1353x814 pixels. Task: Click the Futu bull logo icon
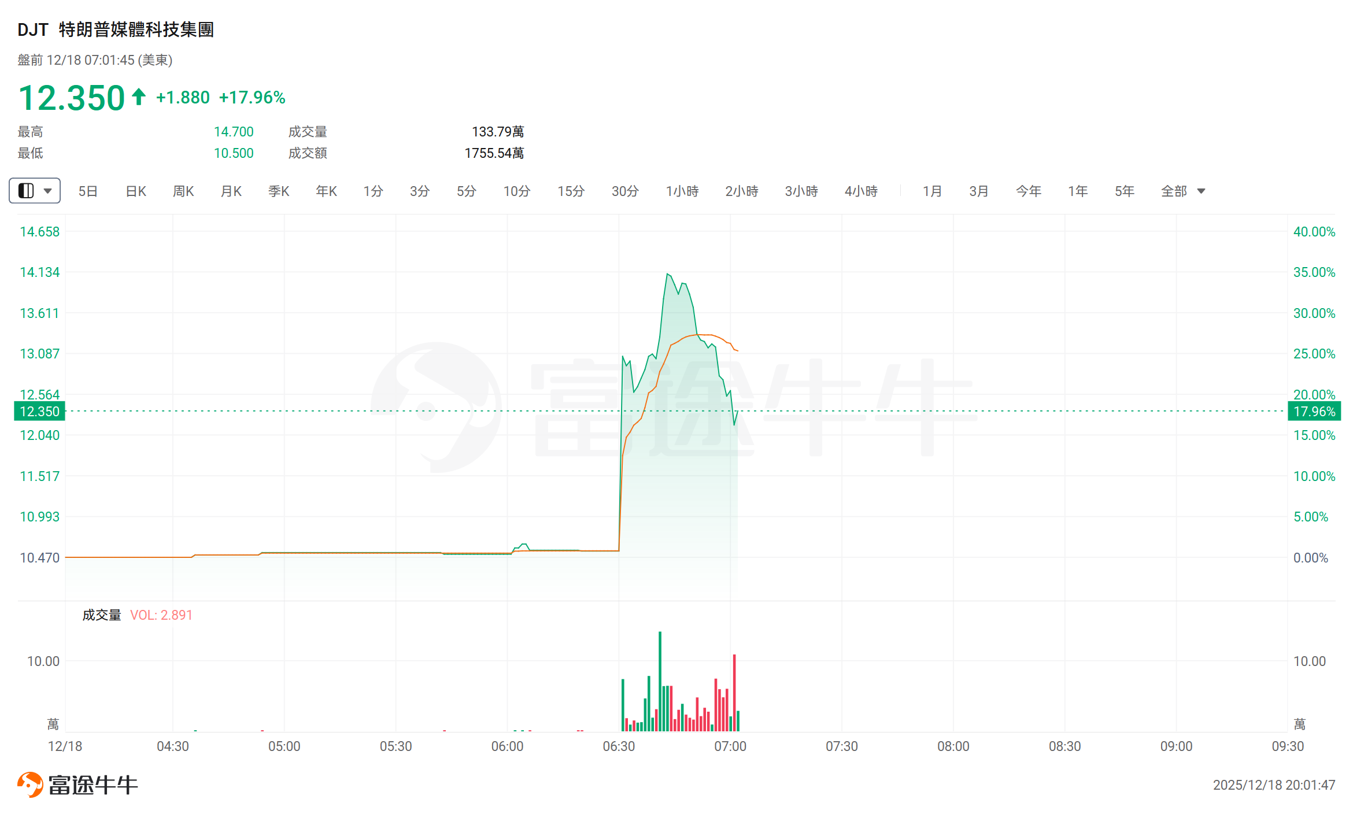[x=30, y=785]
